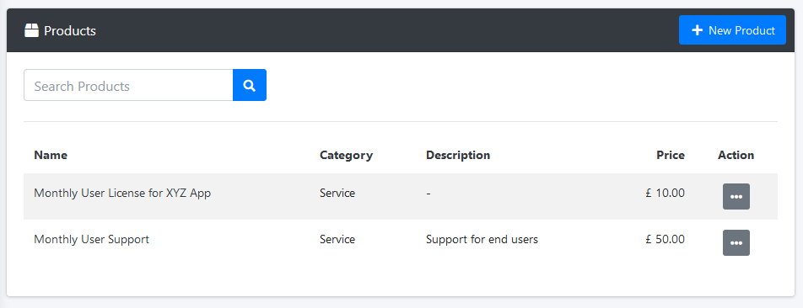Click the Price column header
The image size is (803, 308).
671,155
